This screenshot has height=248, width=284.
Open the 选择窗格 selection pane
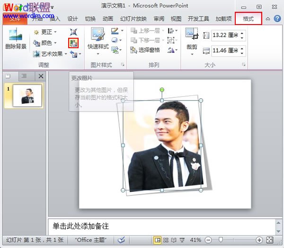coord(145,50)
